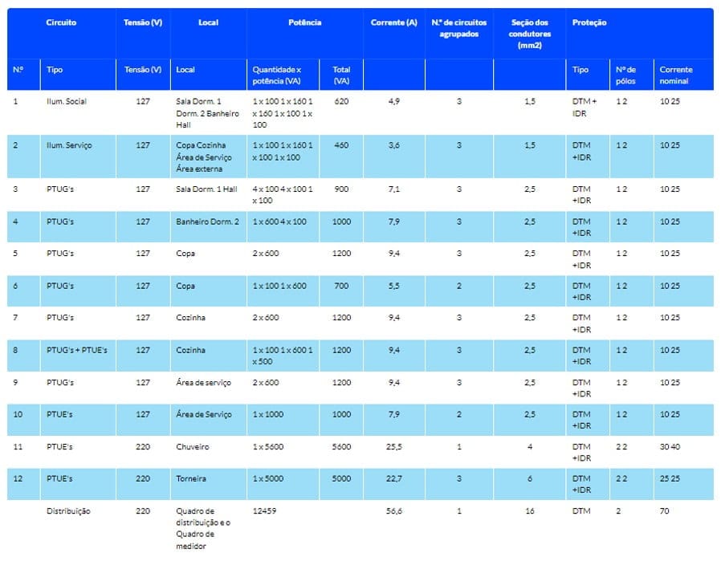The width and height of the screenshot is (721, 561).
Task: Click the Ilum. Social circuit cell
Action: coord(67,102)
